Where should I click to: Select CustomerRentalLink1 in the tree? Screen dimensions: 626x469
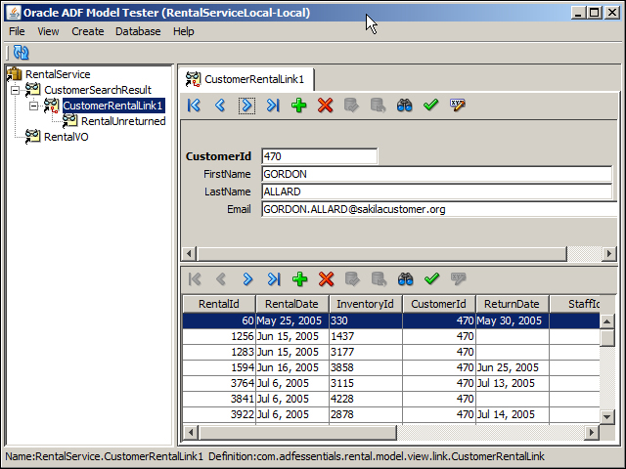[x=113, y=106]
